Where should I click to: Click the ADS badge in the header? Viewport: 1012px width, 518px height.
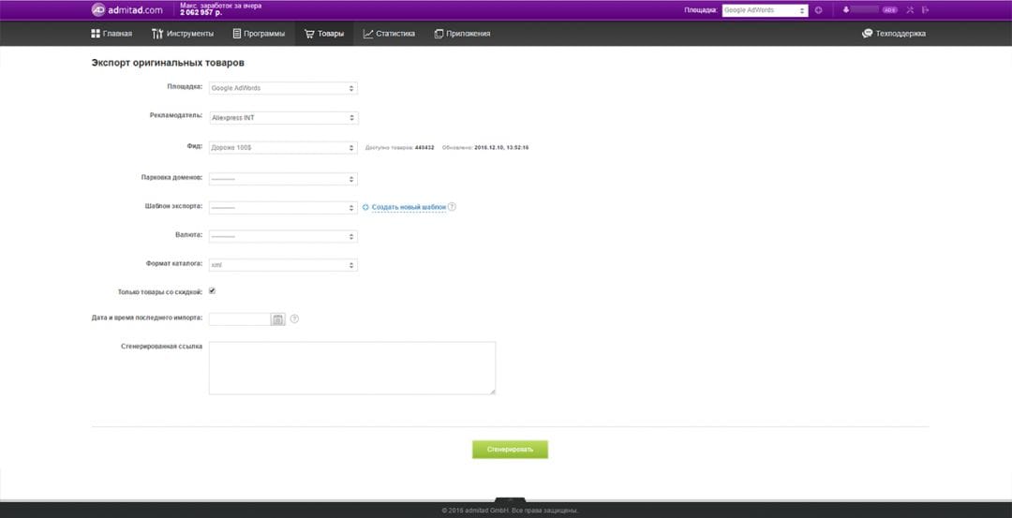pyautogui.click(x=890, y=9)
